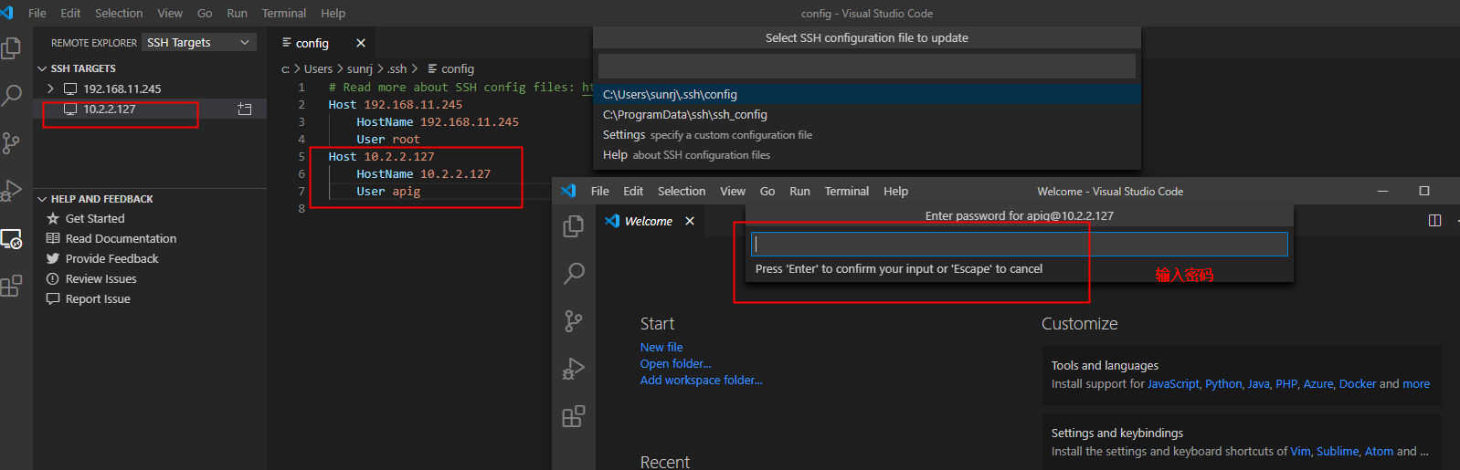
Task: Open Go menu in Welcome window
Action: (x=767, y=191)
